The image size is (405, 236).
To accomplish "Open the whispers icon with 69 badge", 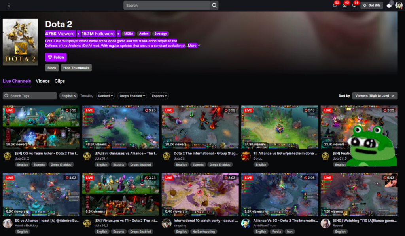I will point(354,5).
